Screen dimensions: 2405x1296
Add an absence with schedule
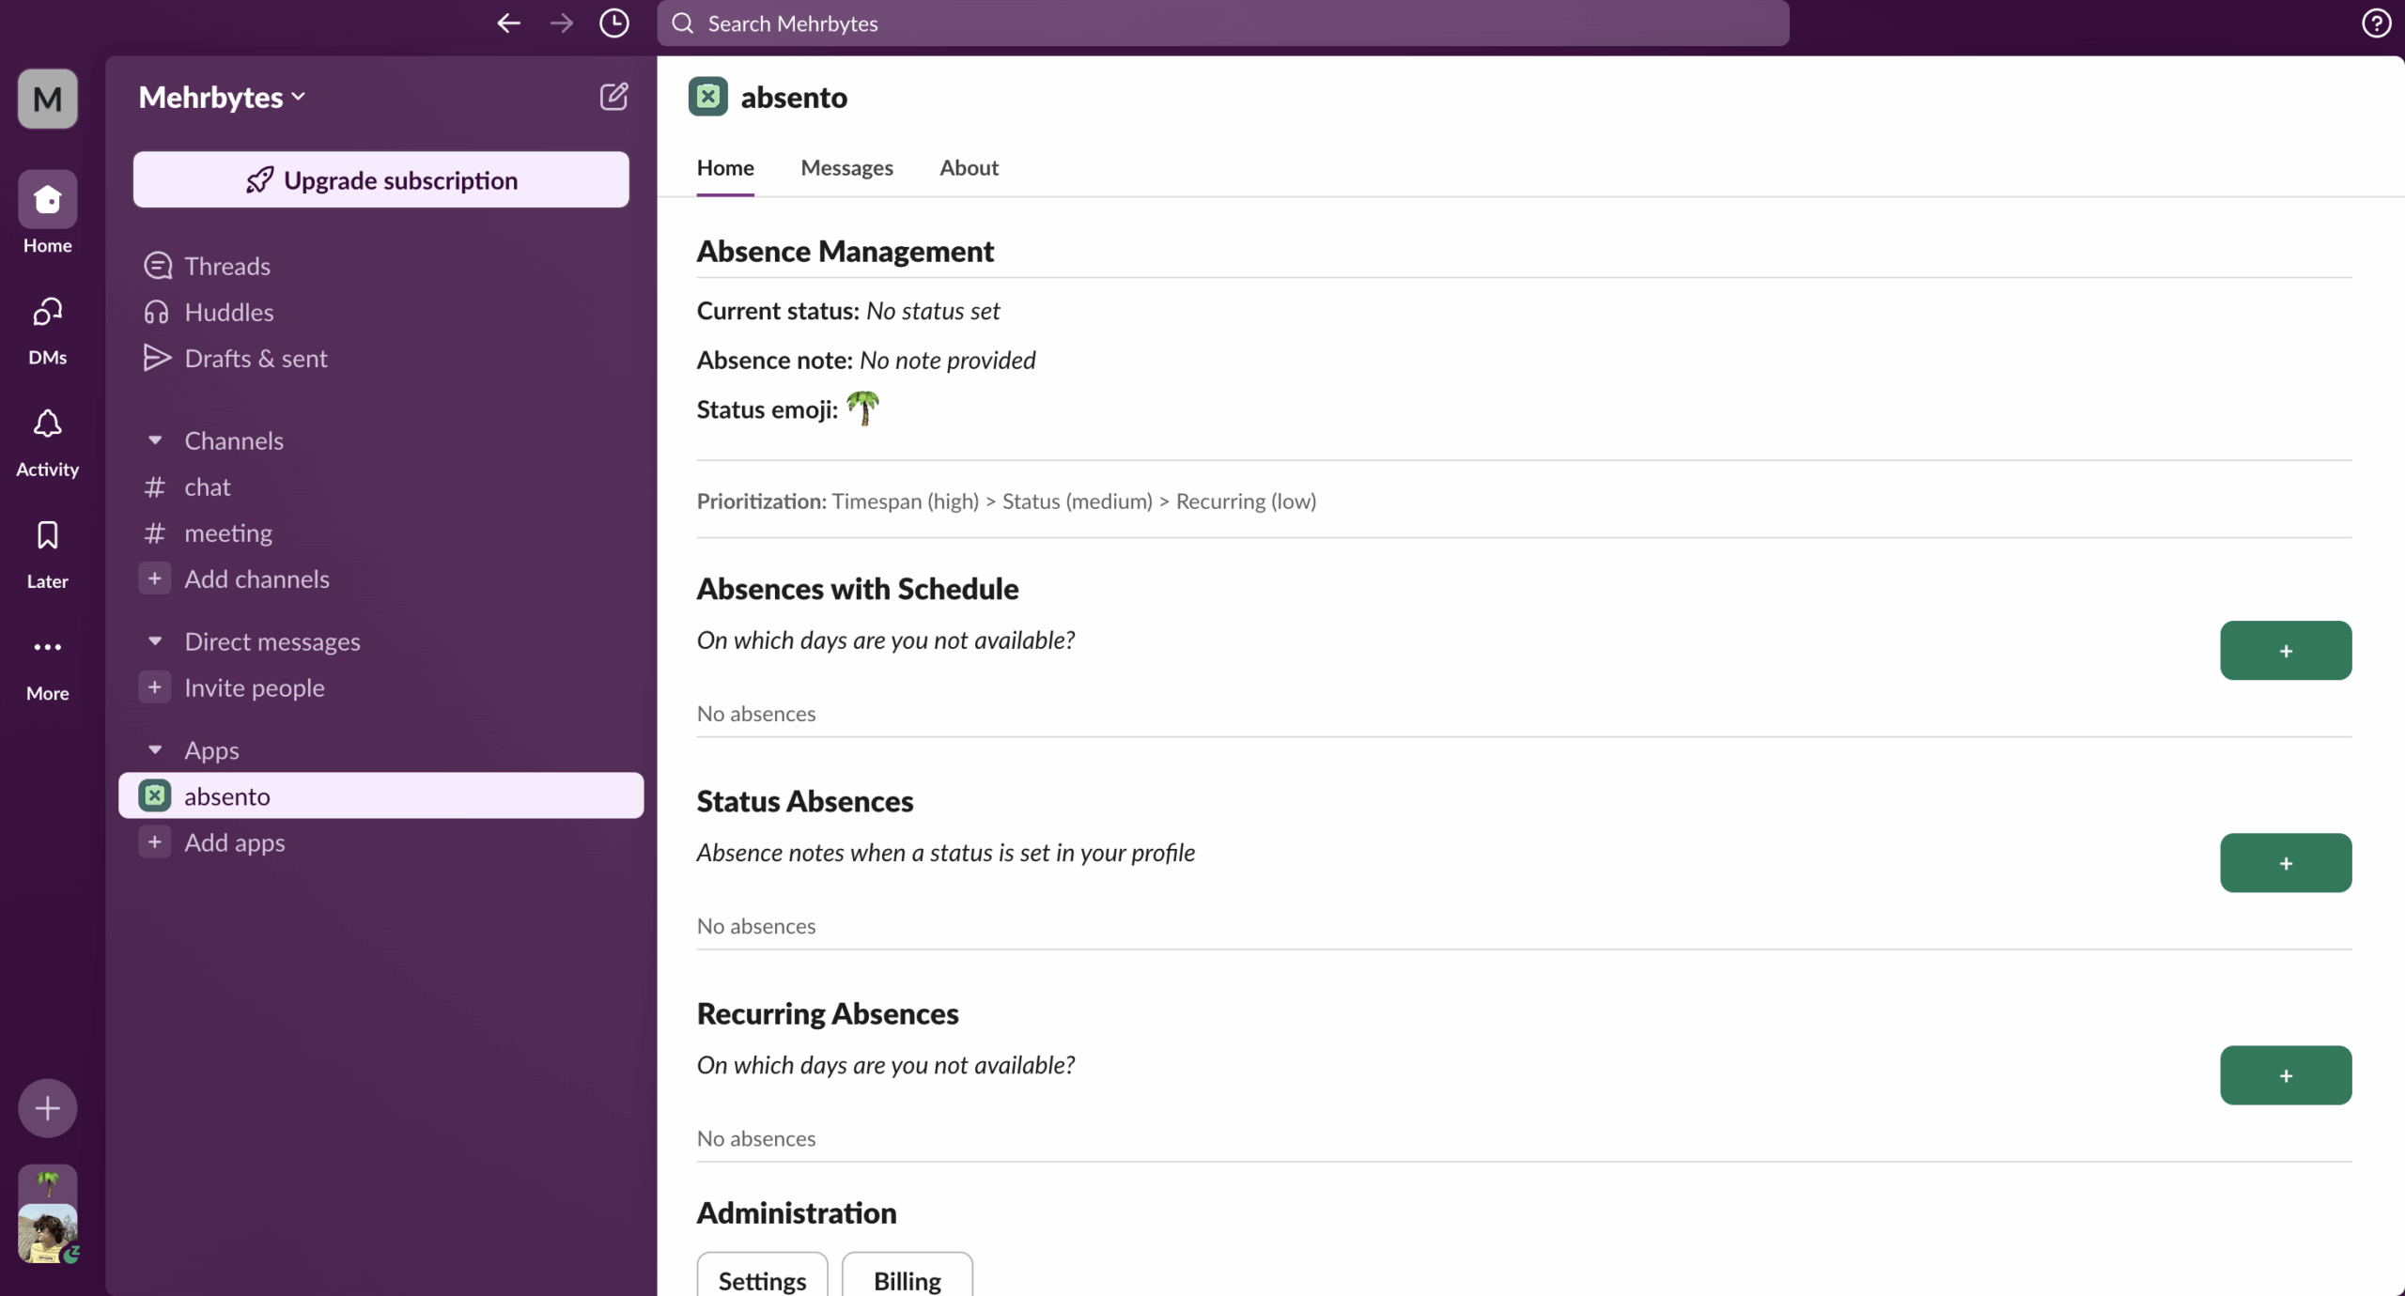[x=2285, y=651]
